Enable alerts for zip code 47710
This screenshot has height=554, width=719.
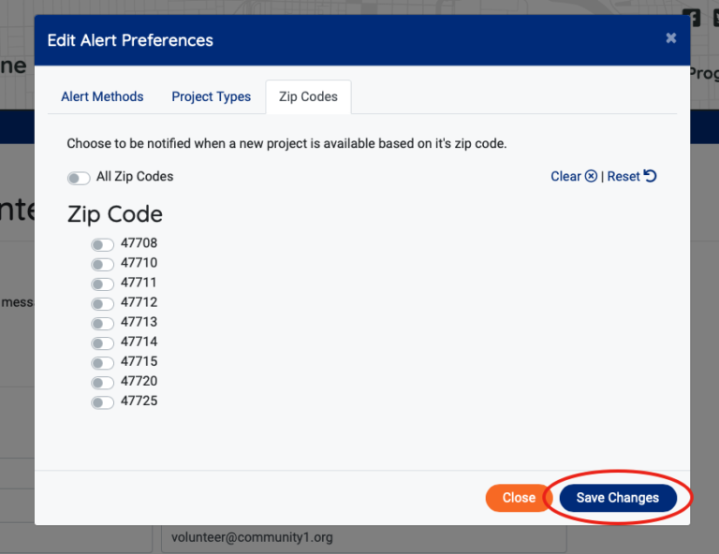tap(102, 264)
